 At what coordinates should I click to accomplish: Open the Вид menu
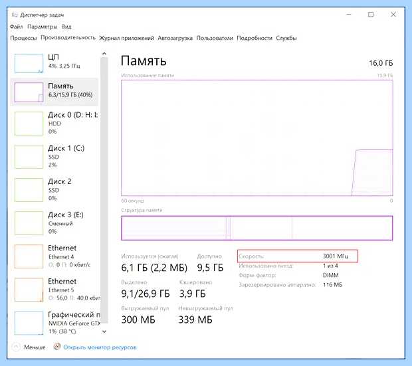(x=66, y=27)
